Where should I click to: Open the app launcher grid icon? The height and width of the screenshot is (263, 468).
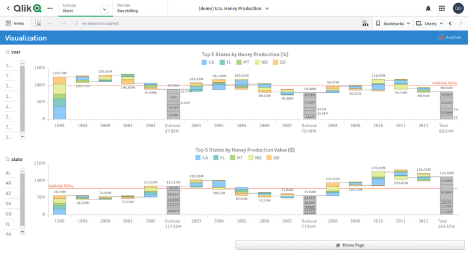pyautogui.click(x=442, y=8)
